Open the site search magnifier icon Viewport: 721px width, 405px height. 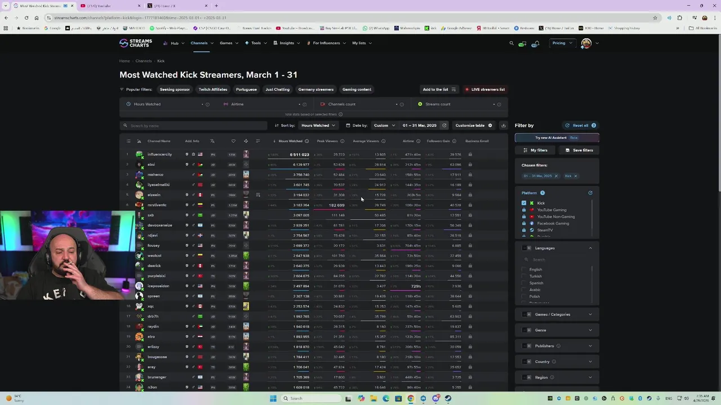511,43
